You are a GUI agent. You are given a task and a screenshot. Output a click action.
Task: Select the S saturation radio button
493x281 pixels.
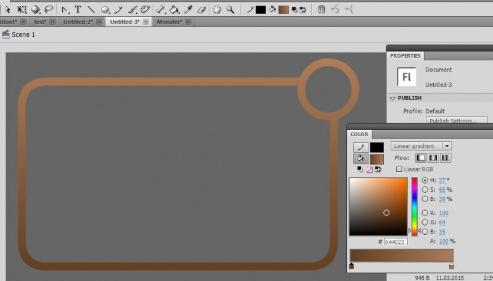click(x=425, y=190)
